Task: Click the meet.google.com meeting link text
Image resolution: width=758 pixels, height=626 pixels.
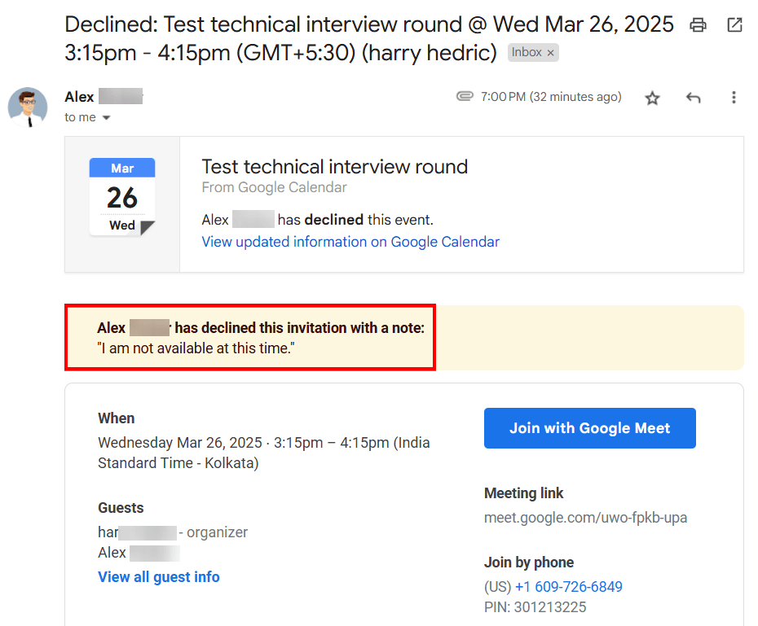Action: click(585, 518)
